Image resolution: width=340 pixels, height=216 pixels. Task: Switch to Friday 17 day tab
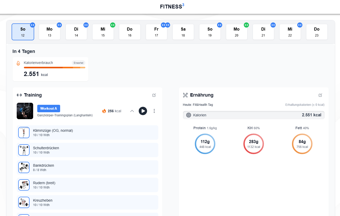click(x=156, y=32)
